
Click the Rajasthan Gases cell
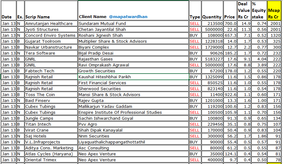pyautogui.click(x=133, y=59)
